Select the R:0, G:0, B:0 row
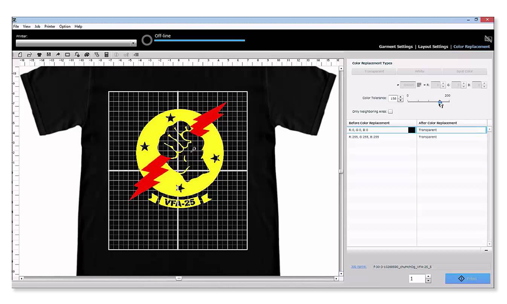 pos(416,130)
